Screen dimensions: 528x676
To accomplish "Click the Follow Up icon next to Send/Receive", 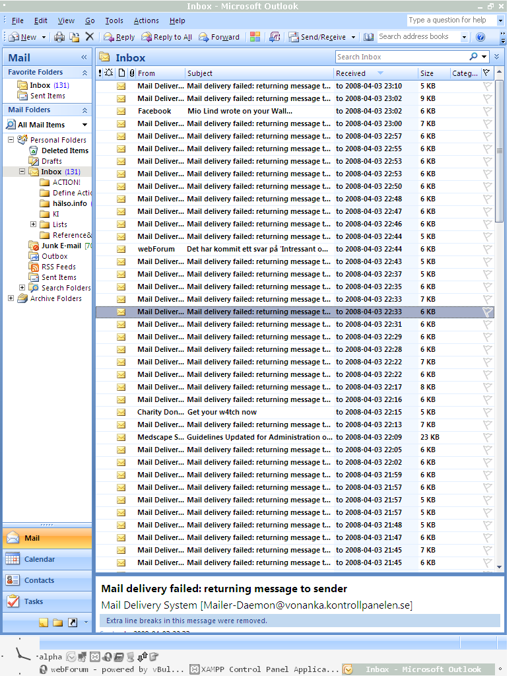I will 275,37.
